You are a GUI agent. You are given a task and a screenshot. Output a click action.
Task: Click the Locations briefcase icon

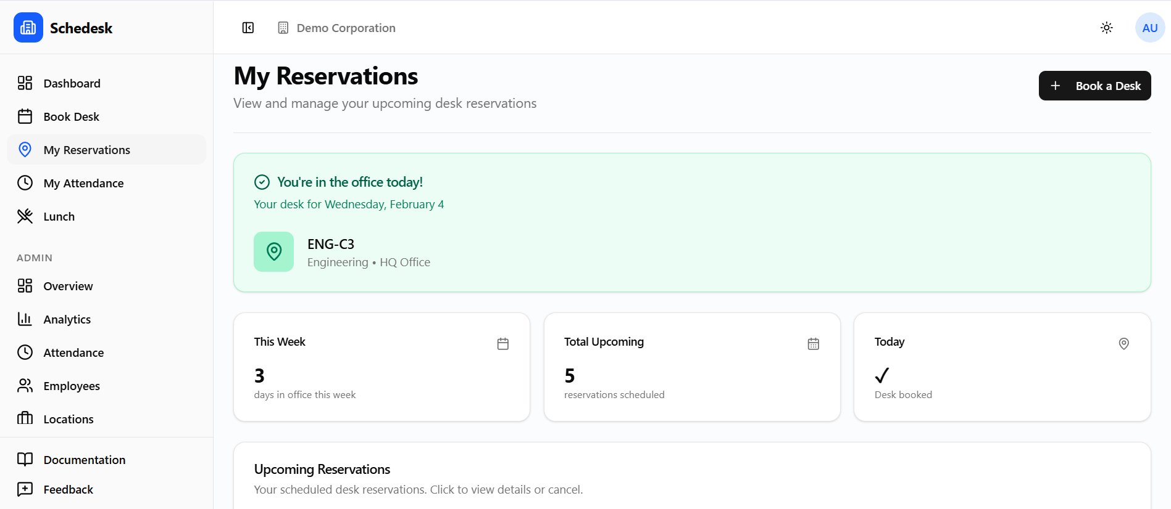point(25,418)
